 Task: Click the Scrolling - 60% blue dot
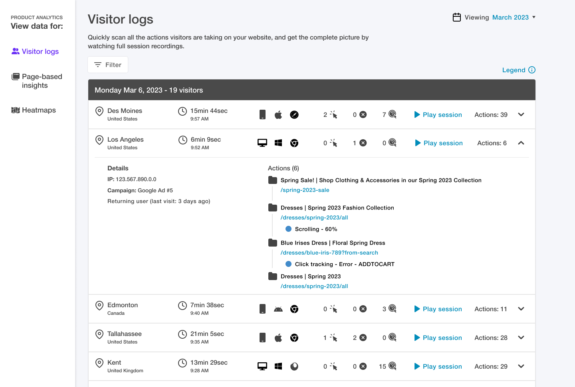(x=288, y=229)
